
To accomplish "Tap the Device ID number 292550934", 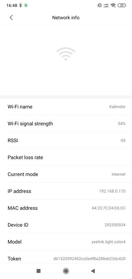I will click(115, 225).
